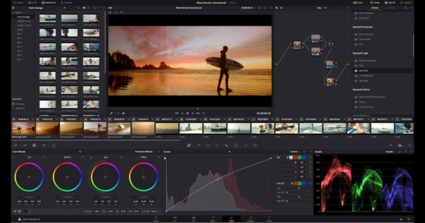Select the green channel in curves Edit
The height and width of the screenshot is (223, 425).
point(300,158)
